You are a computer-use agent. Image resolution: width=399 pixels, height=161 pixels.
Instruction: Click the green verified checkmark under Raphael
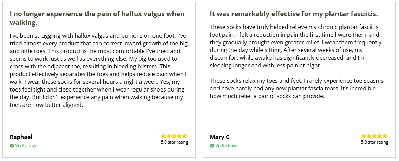12,146
